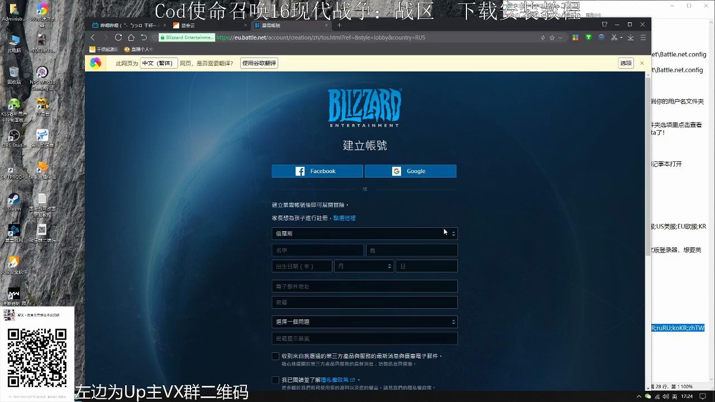715x402 pixels.
Task: Sign up with the Google button
Action: tap(411, 171)
